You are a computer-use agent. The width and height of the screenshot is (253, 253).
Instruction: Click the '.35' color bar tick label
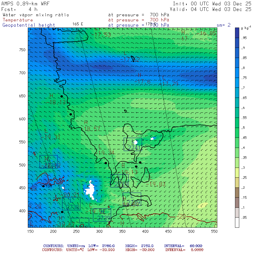(x=244, y=158)
